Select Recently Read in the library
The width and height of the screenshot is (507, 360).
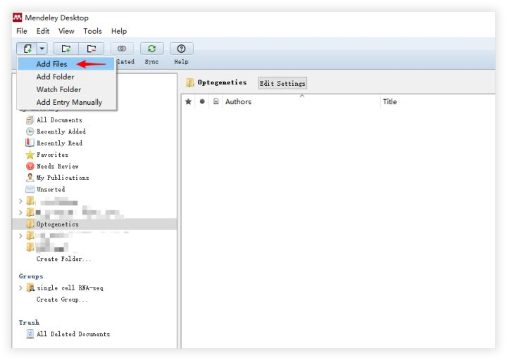point(59,143)
